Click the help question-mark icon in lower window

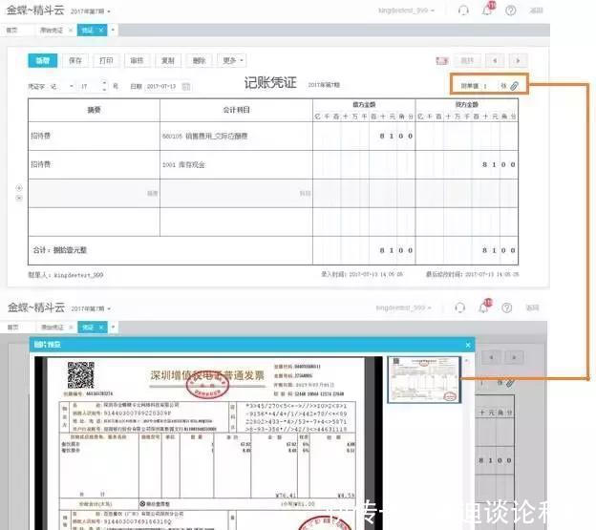point(506,307)
